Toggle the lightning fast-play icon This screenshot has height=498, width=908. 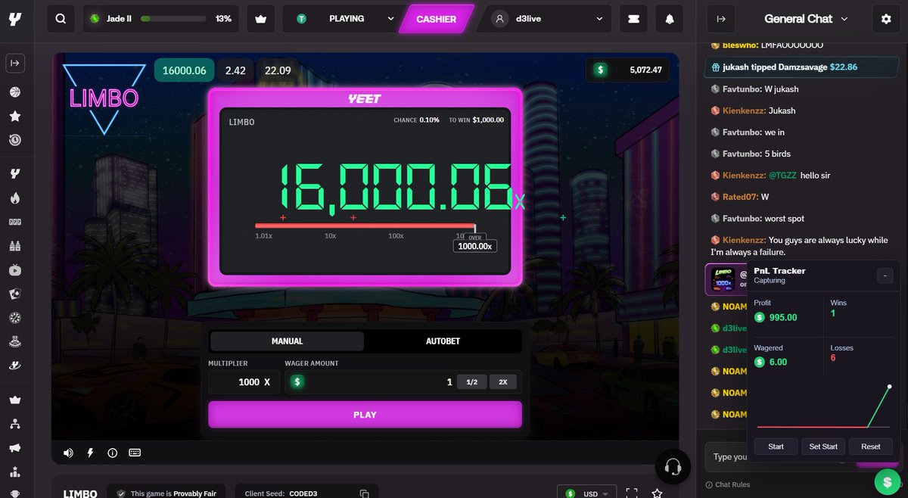[91, 453]
